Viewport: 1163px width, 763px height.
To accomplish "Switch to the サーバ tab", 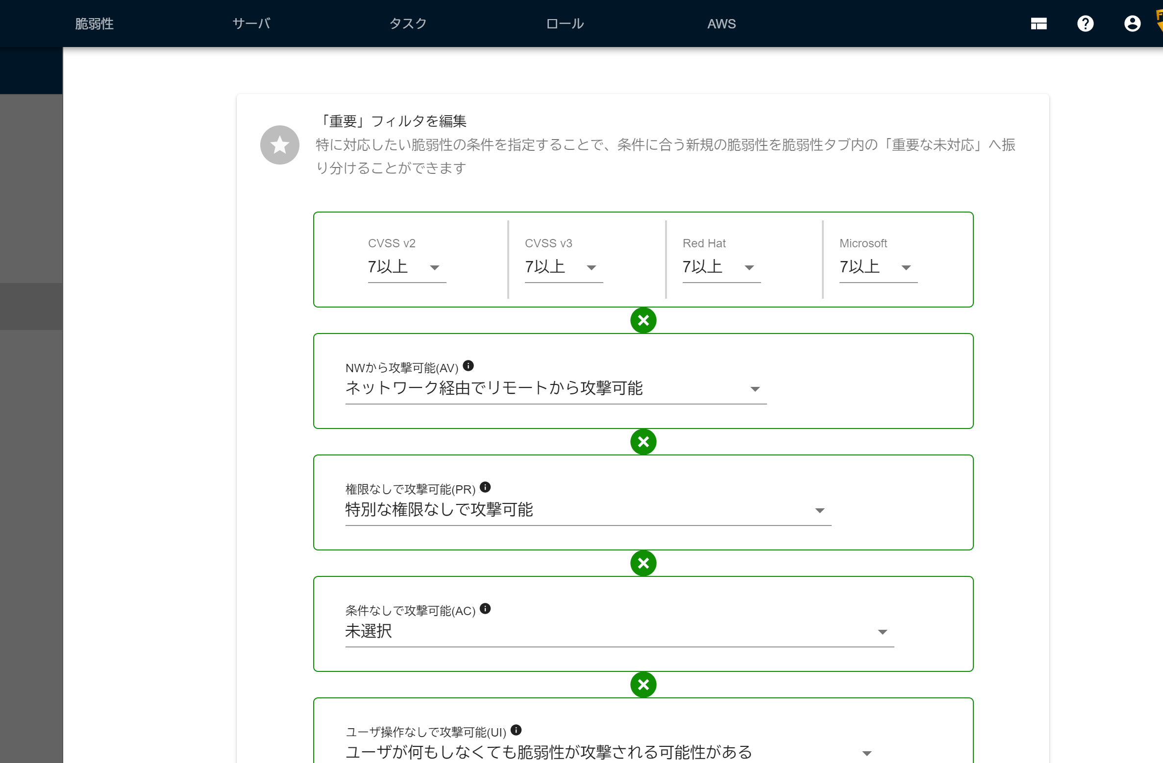I will pyautogui.click(x=251, y=24).
